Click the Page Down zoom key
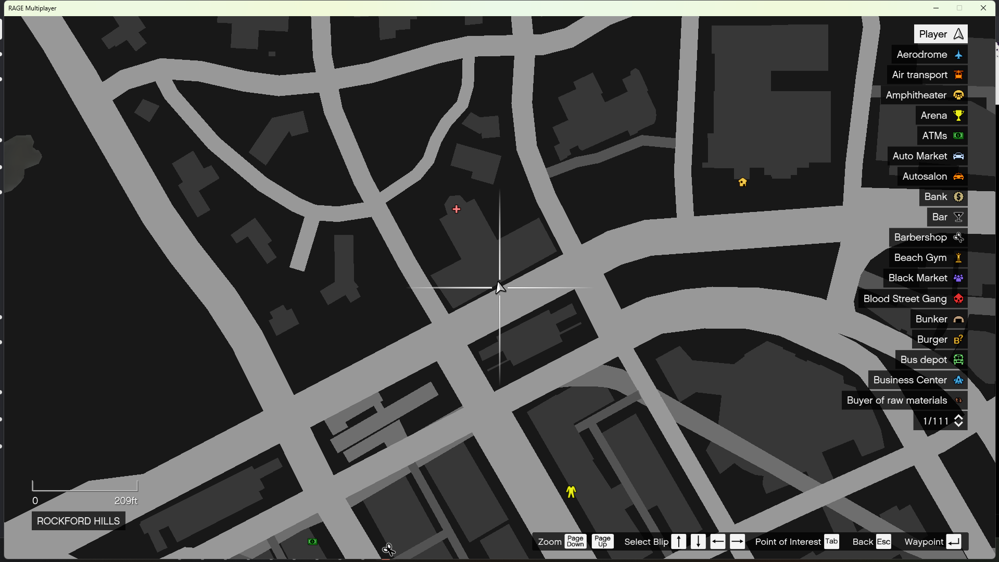This screenshot has height=562, width=999. pos(575,542)
